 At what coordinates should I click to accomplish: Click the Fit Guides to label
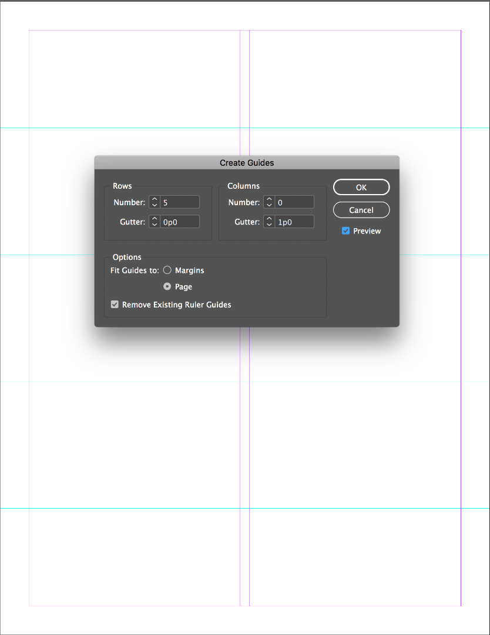[135, 270]
